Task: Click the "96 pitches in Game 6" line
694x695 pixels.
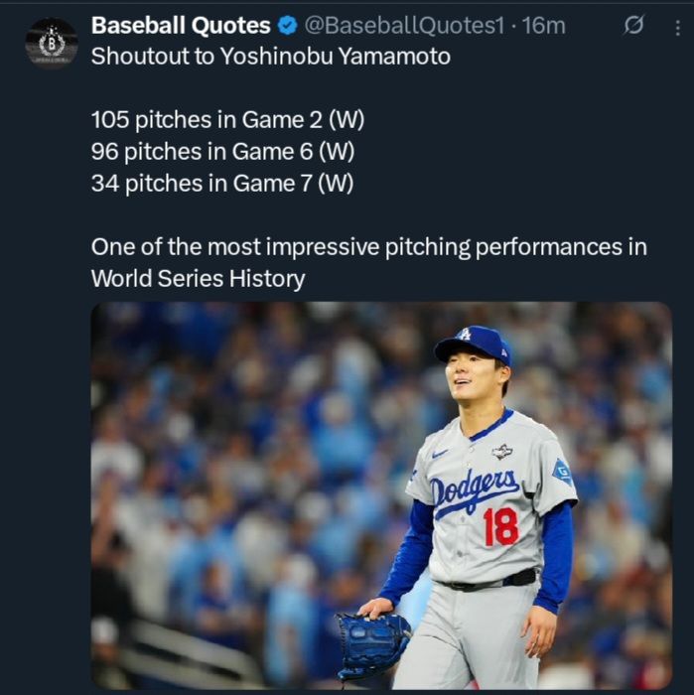Action: tap(222, 152)
